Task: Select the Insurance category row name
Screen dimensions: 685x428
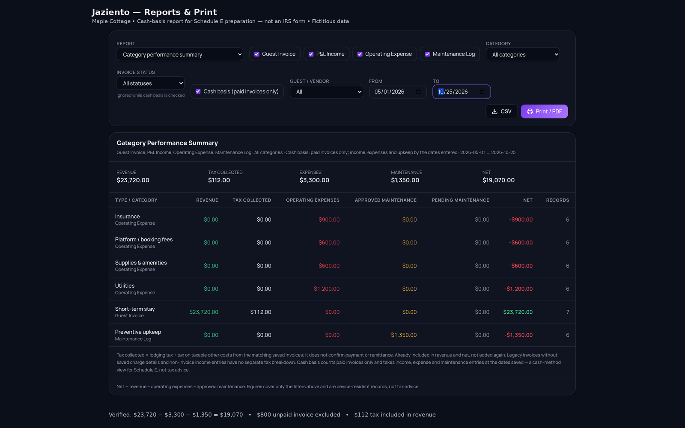Action: tap(127, 217)
